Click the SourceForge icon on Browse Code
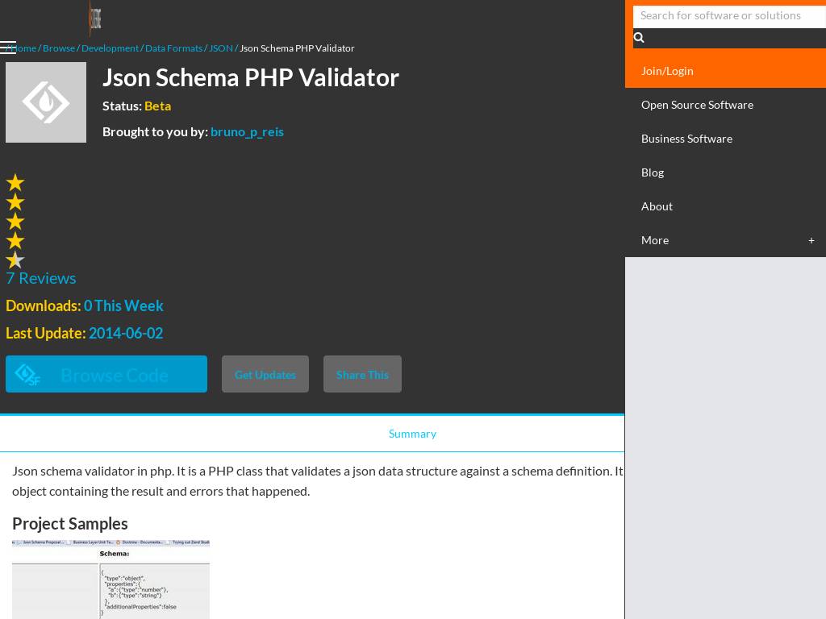This screenshot has height=619, width=826. click(28, 375)
